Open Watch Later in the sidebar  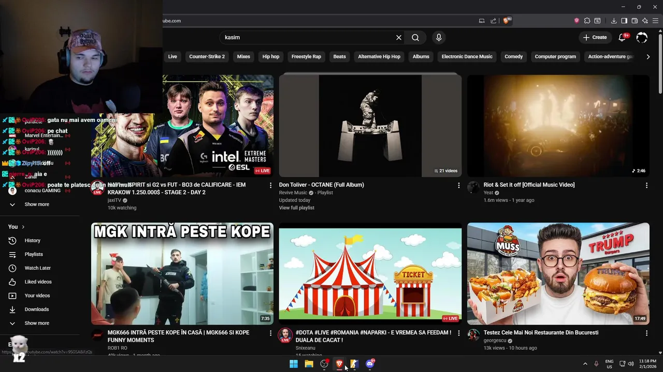pos(37,268)
